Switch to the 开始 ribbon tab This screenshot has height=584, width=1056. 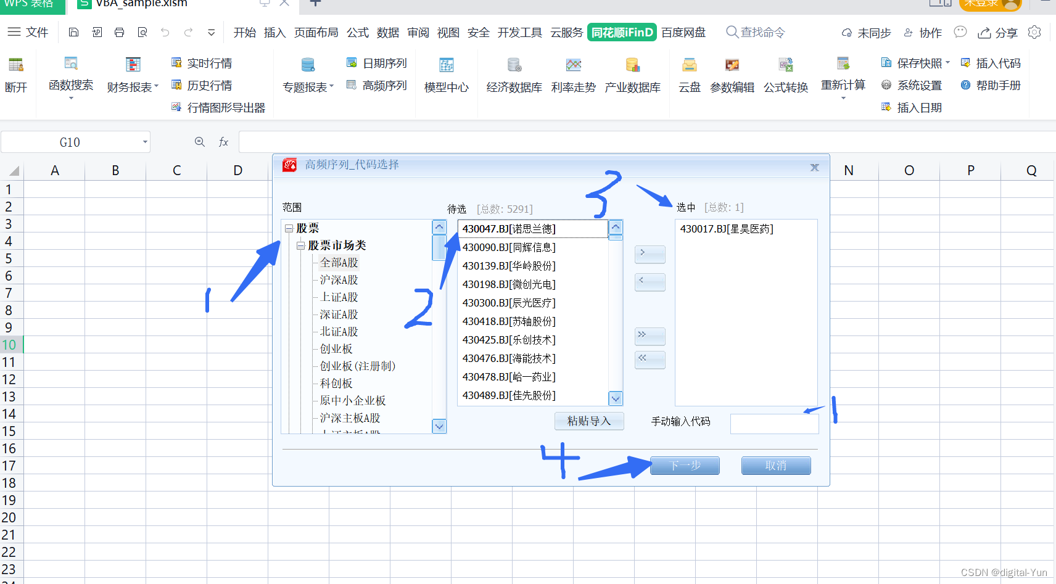click(x=244, y=32)
